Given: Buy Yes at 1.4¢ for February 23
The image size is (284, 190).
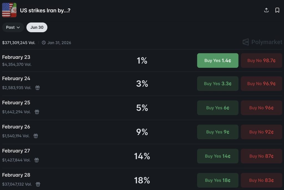Looking at the screenshot, I should pyautogui.click(x=218, y=61).
